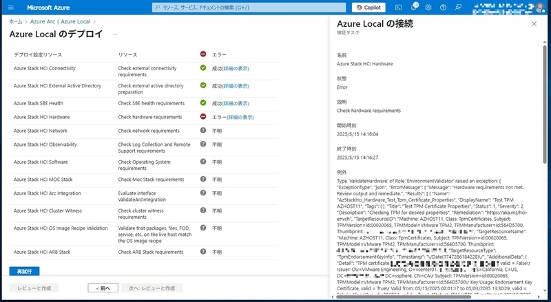Click green check icon for SBE Health row
Image resolution: width=551 pixels, height=302 pixels.
click(203, 103)
